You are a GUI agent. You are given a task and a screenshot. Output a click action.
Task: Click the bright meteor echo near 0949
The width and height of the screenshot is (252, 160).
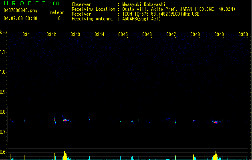[x=216, y=122]
